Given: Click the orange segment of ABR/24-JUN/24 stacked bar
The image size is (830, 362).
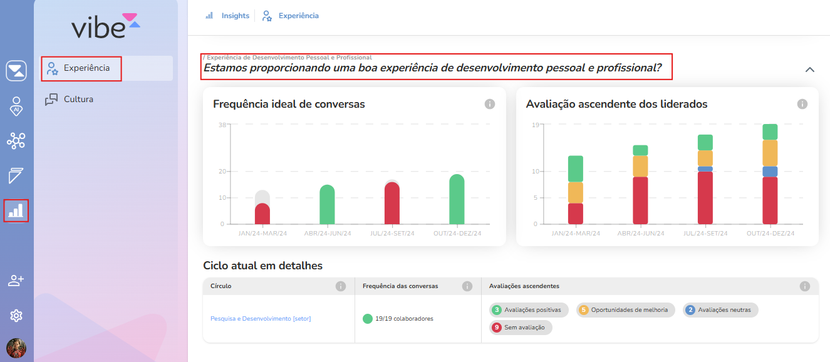Looking at the screenshot, I should click(640, 167).
